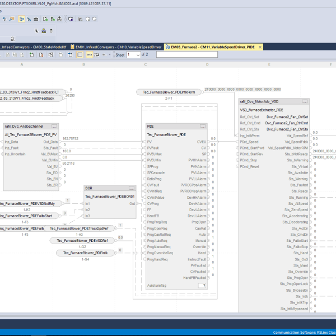Open the shield with wrench security icon
The height and width of the screenshot is (336, 336).
coord(71,19)
